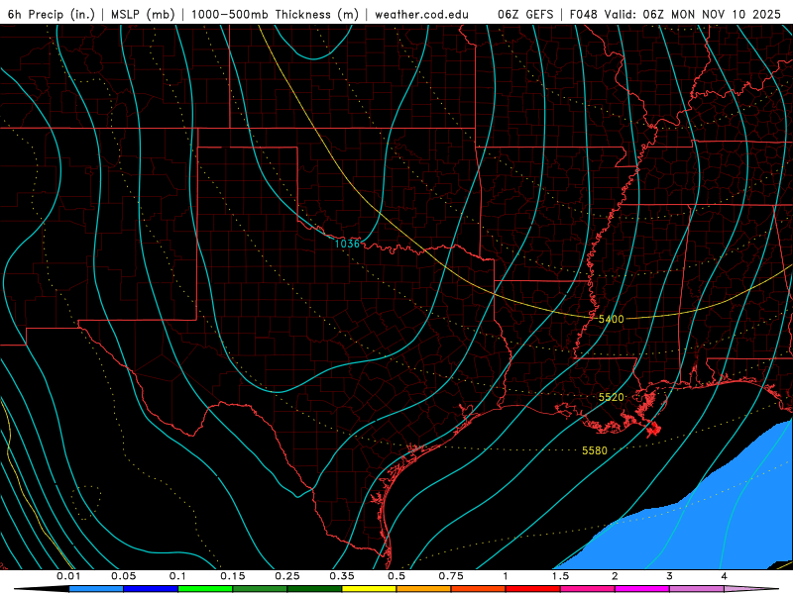The height and width of the screenshot is (594, 793).
Task: Click the 0.01 legend value
Action: [x=68, y=576]
